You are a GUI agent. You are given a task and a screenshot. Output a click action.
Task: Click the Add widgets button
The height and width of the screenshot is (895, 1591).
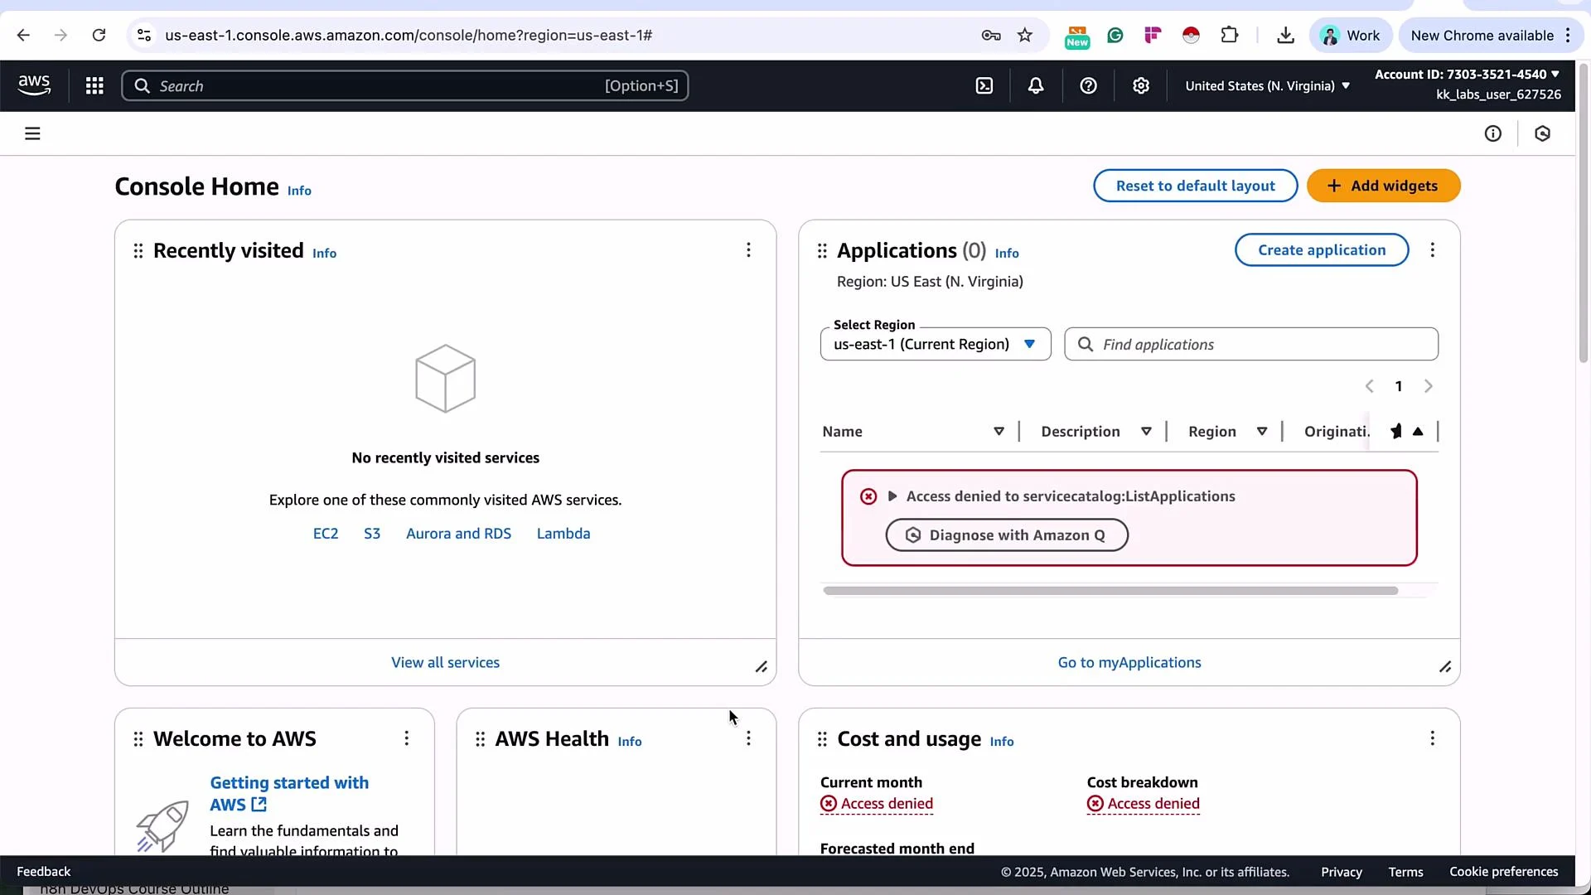[1383, 186]
